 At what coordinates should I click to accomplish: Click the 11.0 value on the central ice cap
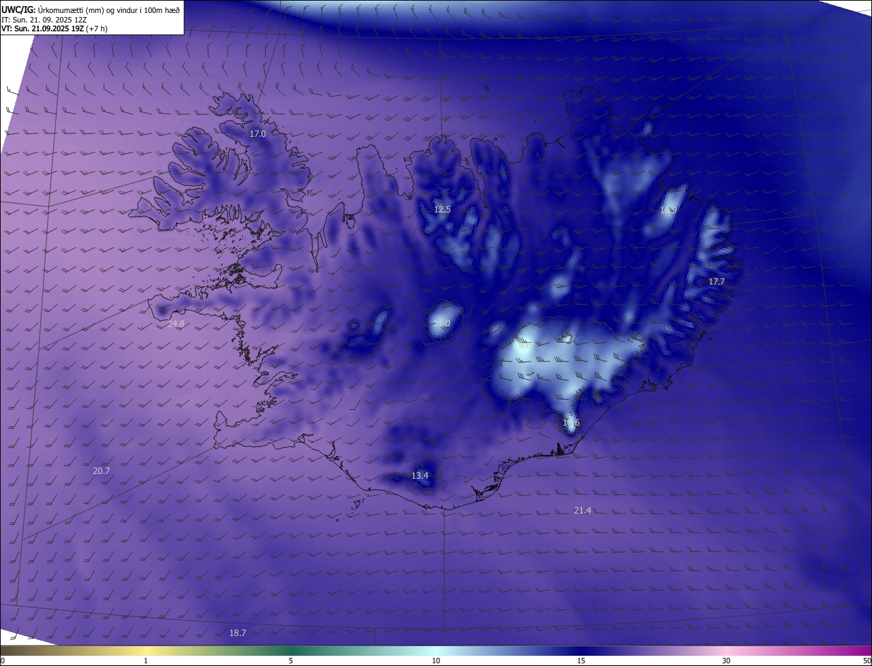point(442,323)
